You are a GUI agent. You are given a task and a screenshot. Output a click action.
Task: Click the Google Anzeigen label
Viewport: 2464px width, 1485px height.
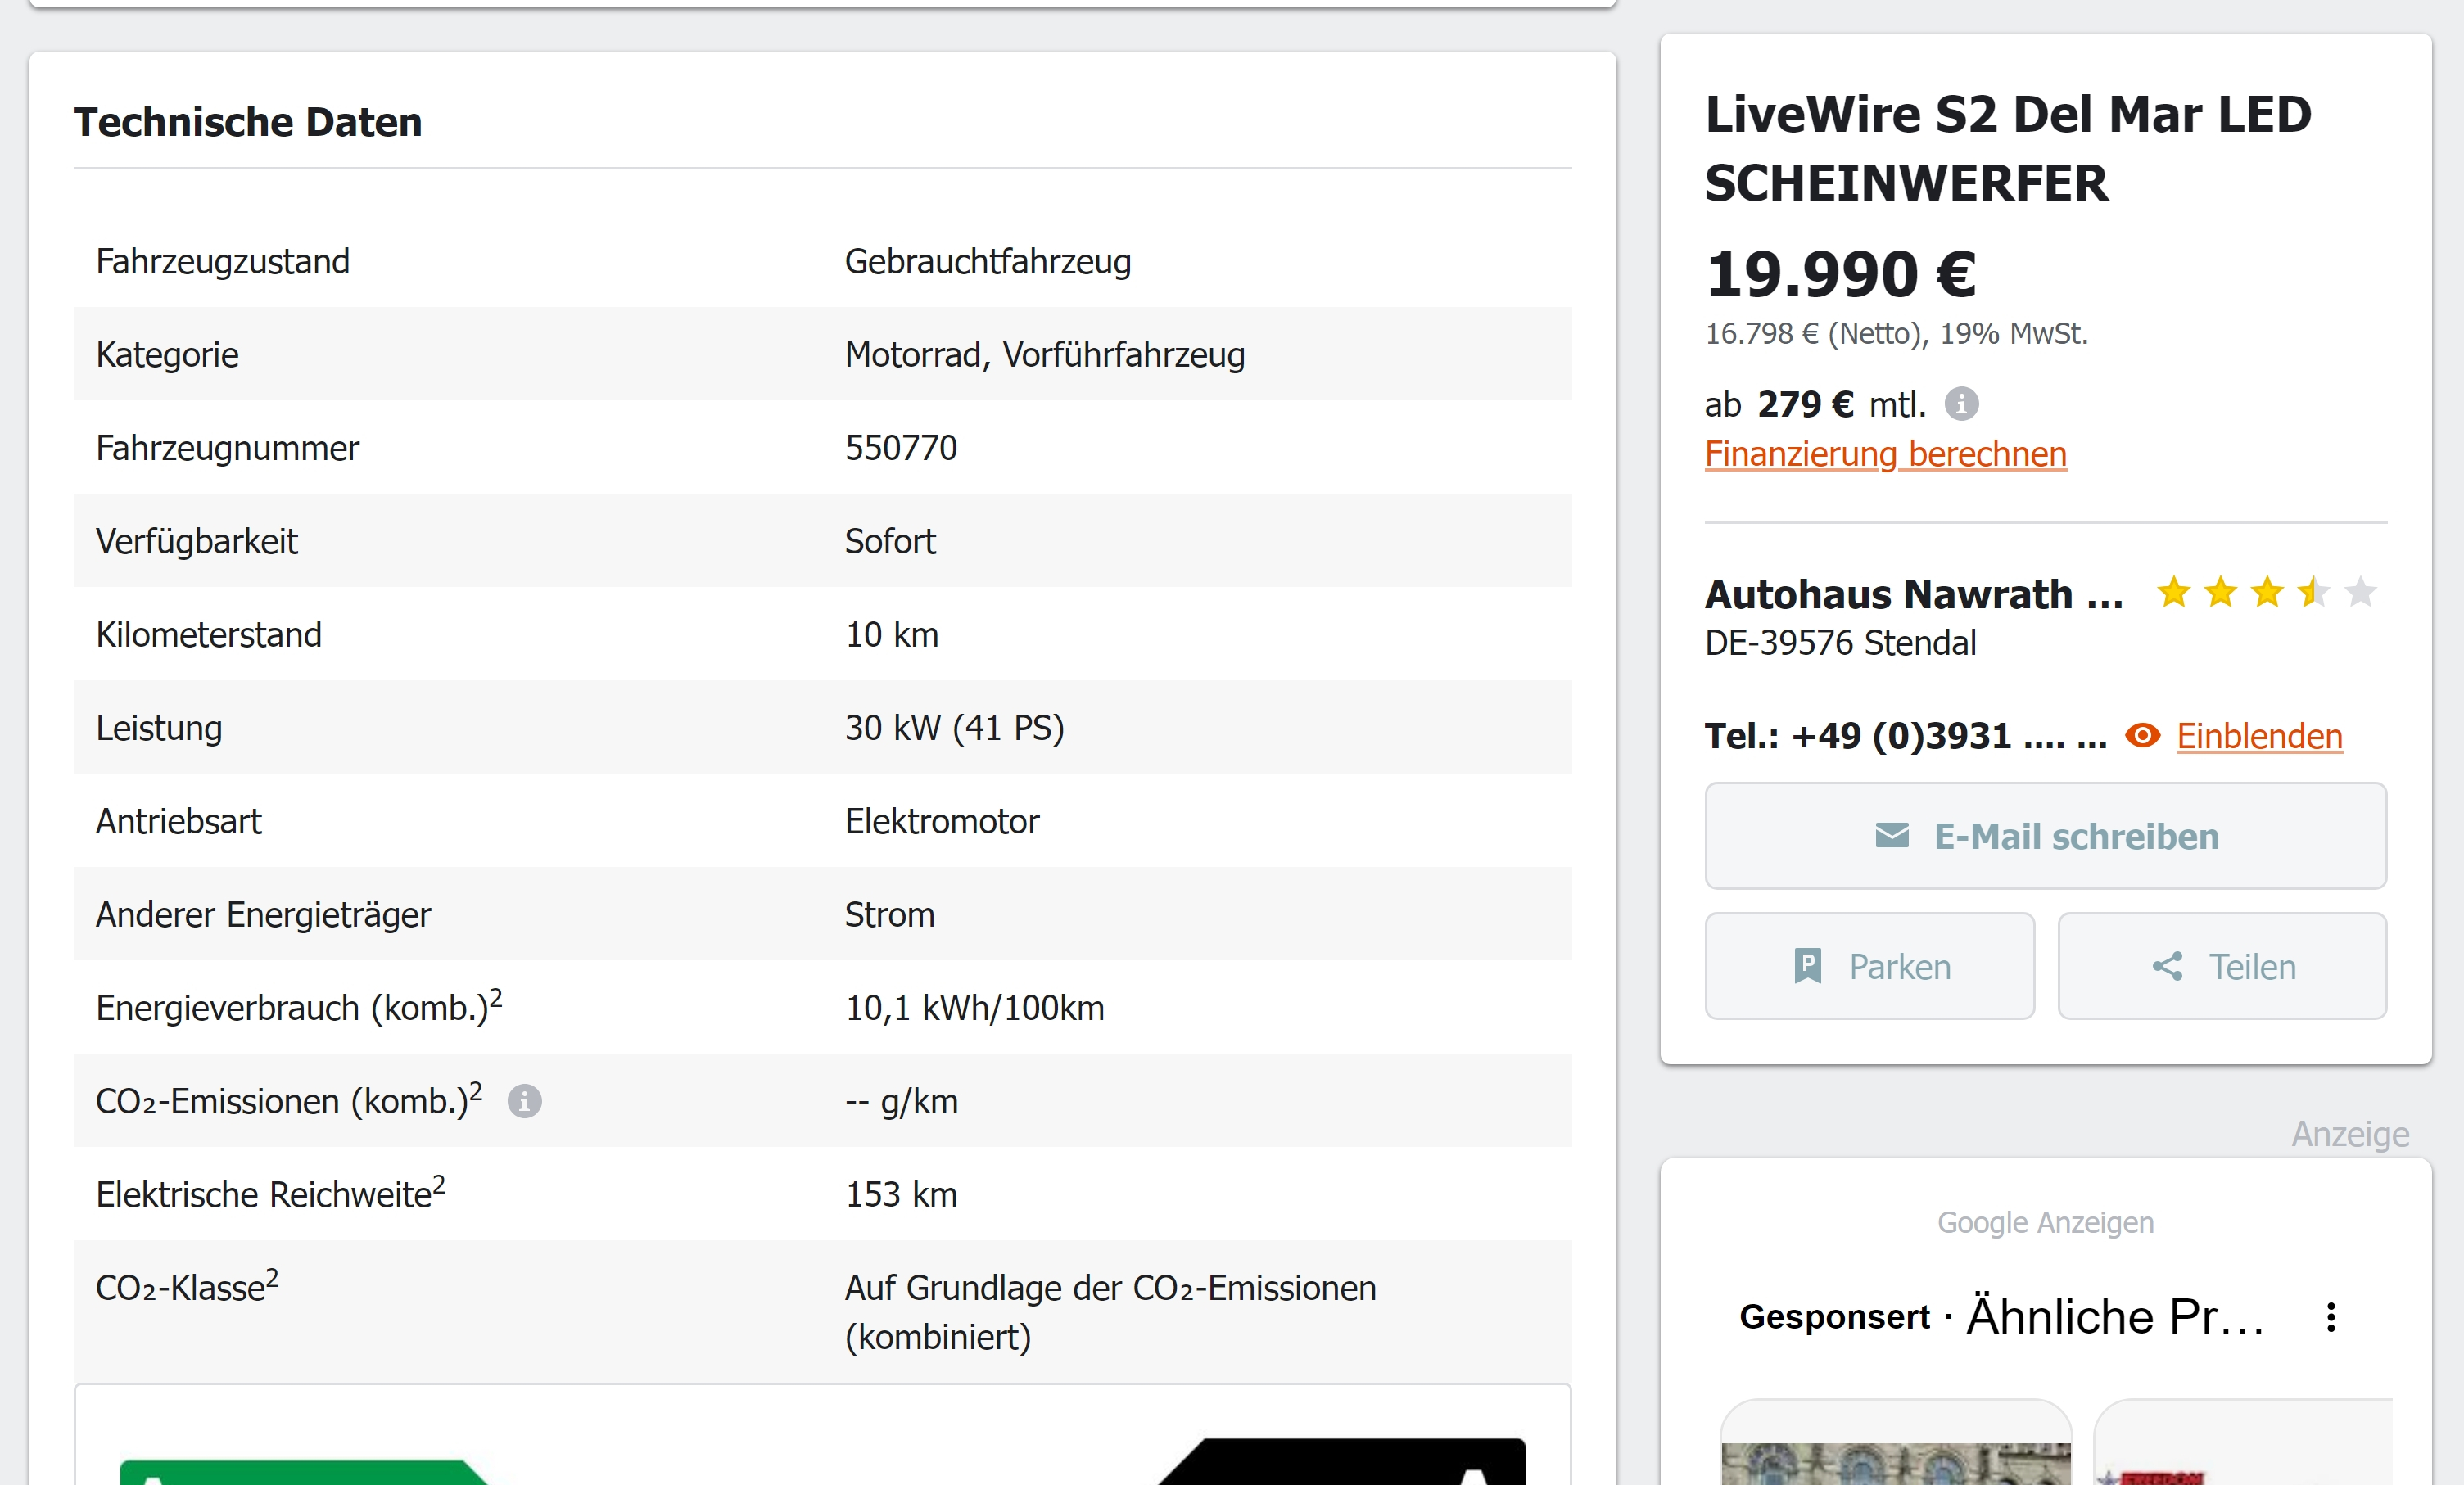pyautogui.click(x=2045, y=1222)
